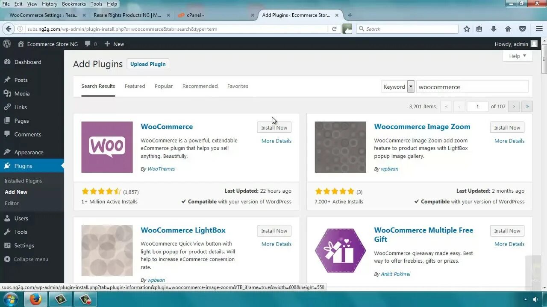Open More Details for Woocommerce Image Zoom

click(x=509, y=141)
